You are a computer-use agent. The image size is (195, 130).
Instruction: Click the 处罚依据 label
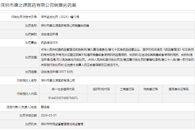[x=31, y=57]
